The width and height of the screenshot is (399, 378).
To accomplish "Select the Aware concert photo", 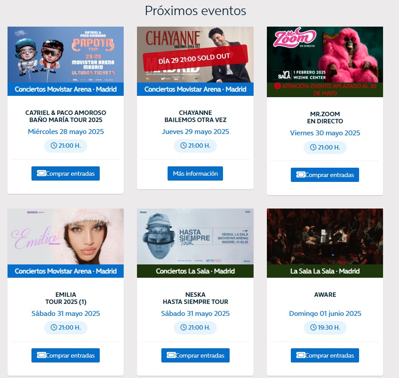I will point(325,236).
